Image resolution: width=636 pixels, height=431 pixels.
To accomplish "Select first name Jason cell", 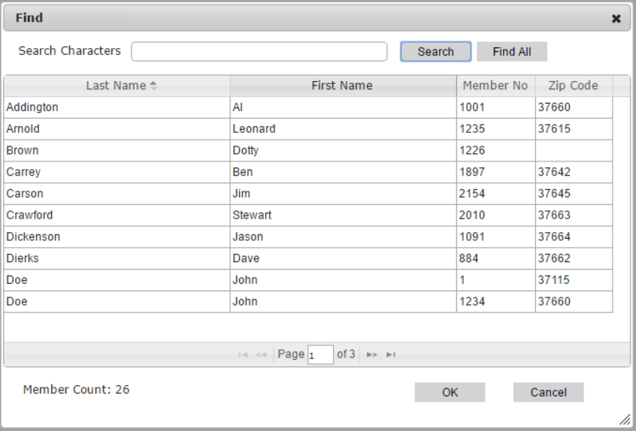I will [x=343, y=237].
